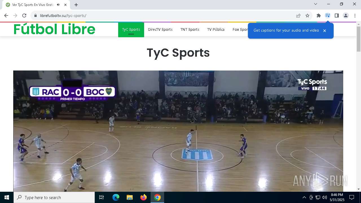This screenshot has width=361, height=203.
Task: Open DirecTV Sports channel
Action: [x=160, y=30]
